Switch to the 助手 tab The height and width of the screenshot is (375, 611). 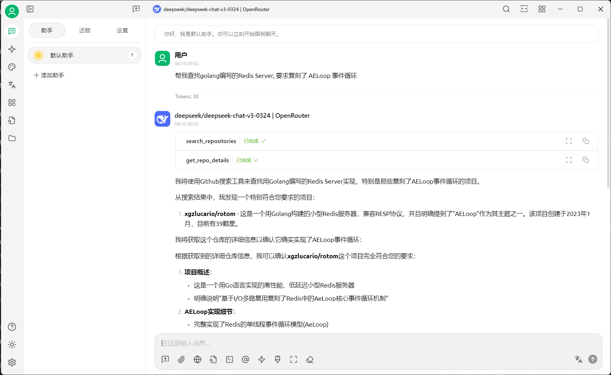pyautogui.click(x=47, y=30)
